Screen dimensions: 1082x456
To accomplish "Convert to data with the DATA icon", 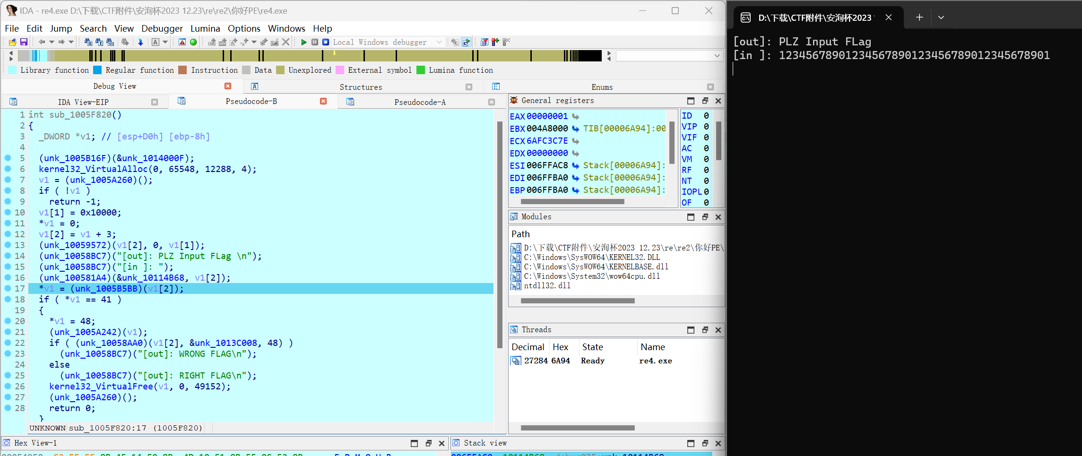I will pyautogui.click(x=223, y=42).
